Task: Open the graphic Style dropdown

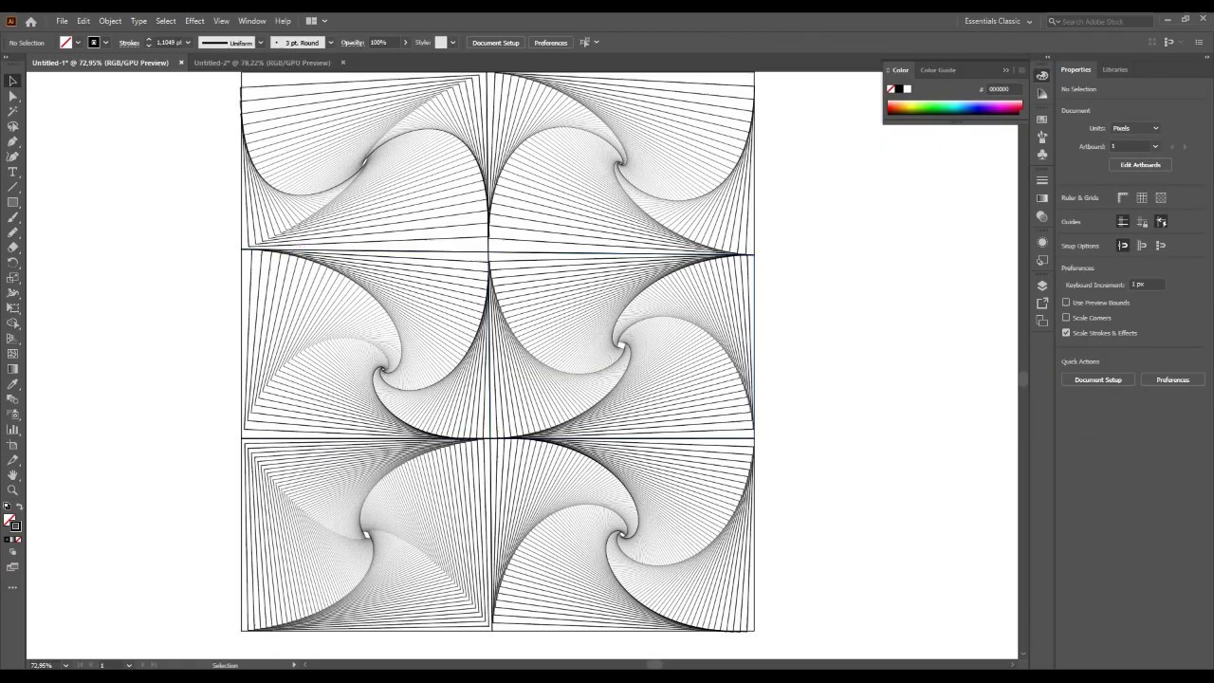Action: click(452, 43)
